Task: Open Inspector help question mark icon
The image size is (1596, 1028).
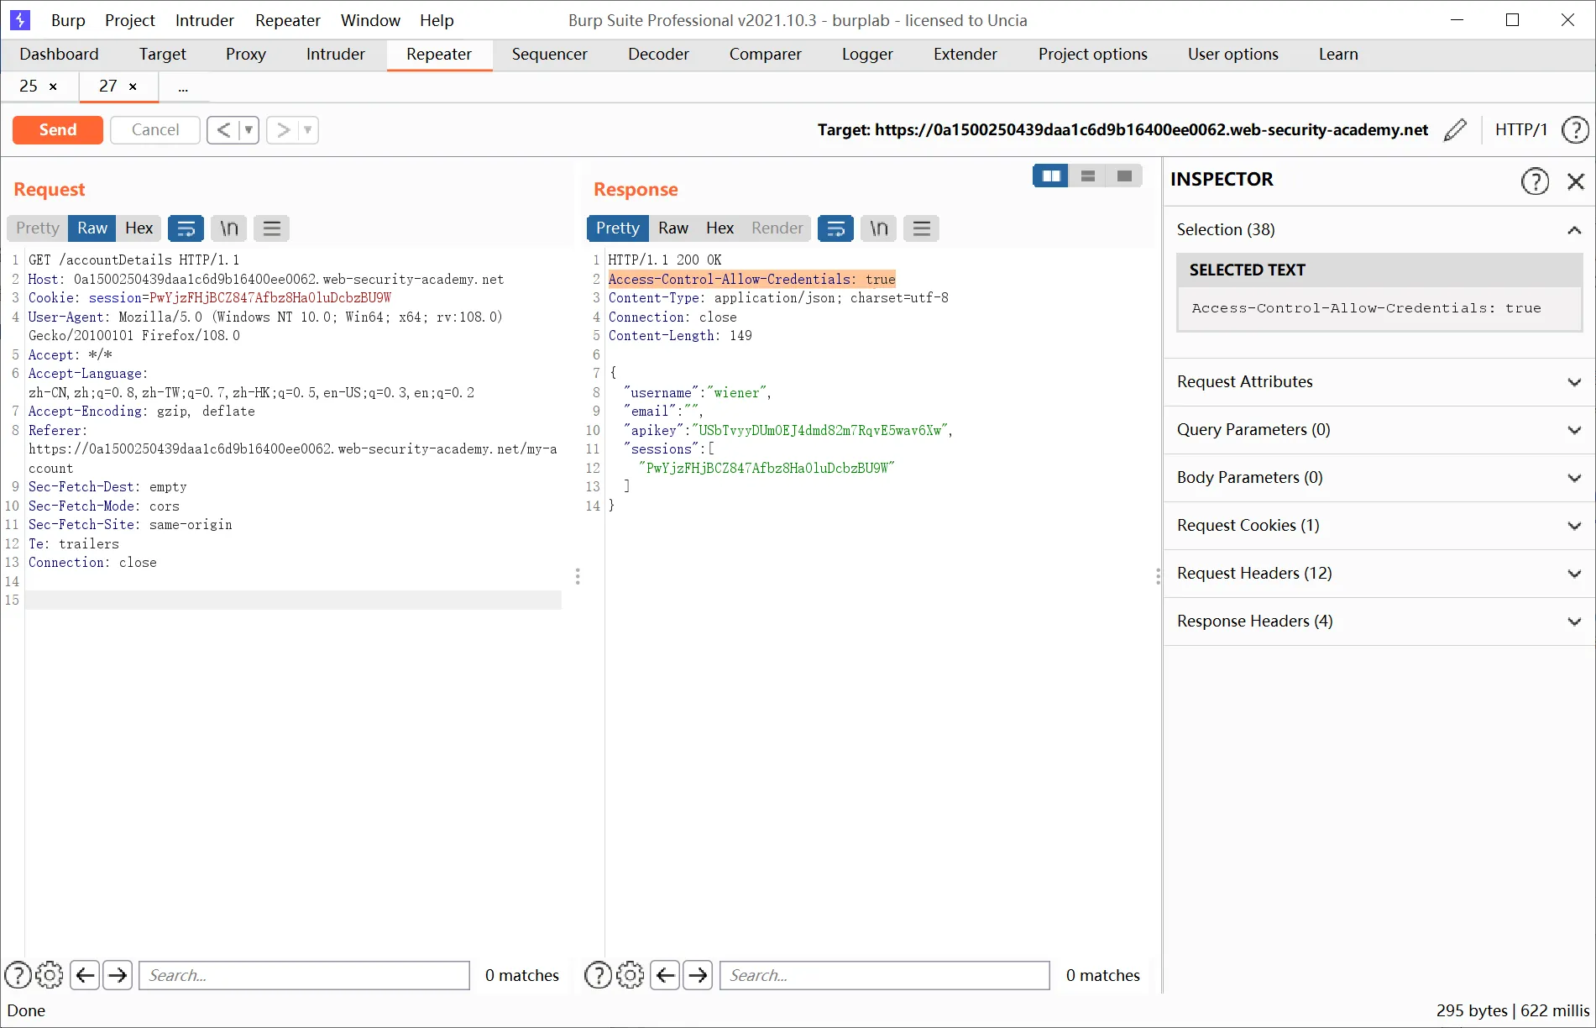Action: (x=1535, y=181)
